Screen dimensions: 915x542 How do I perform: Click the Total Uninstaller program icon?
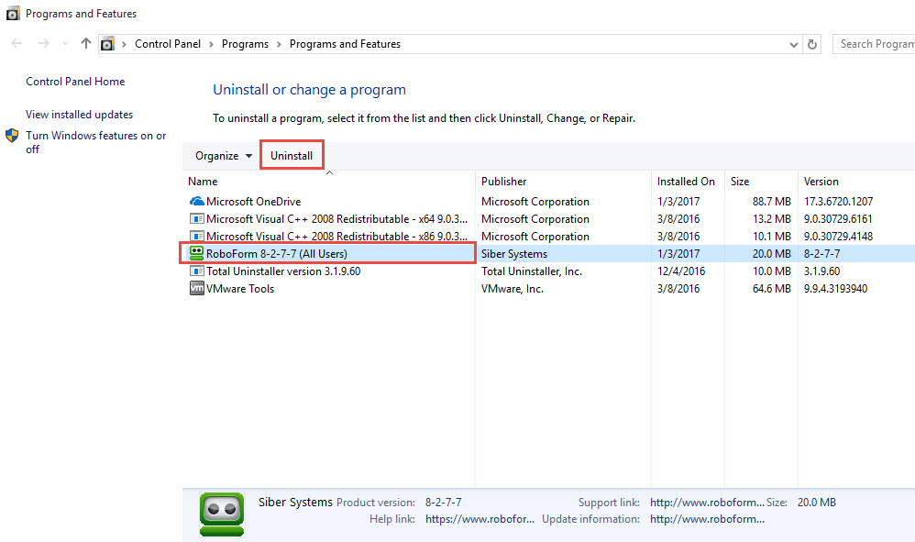click(x=196, y=271)
